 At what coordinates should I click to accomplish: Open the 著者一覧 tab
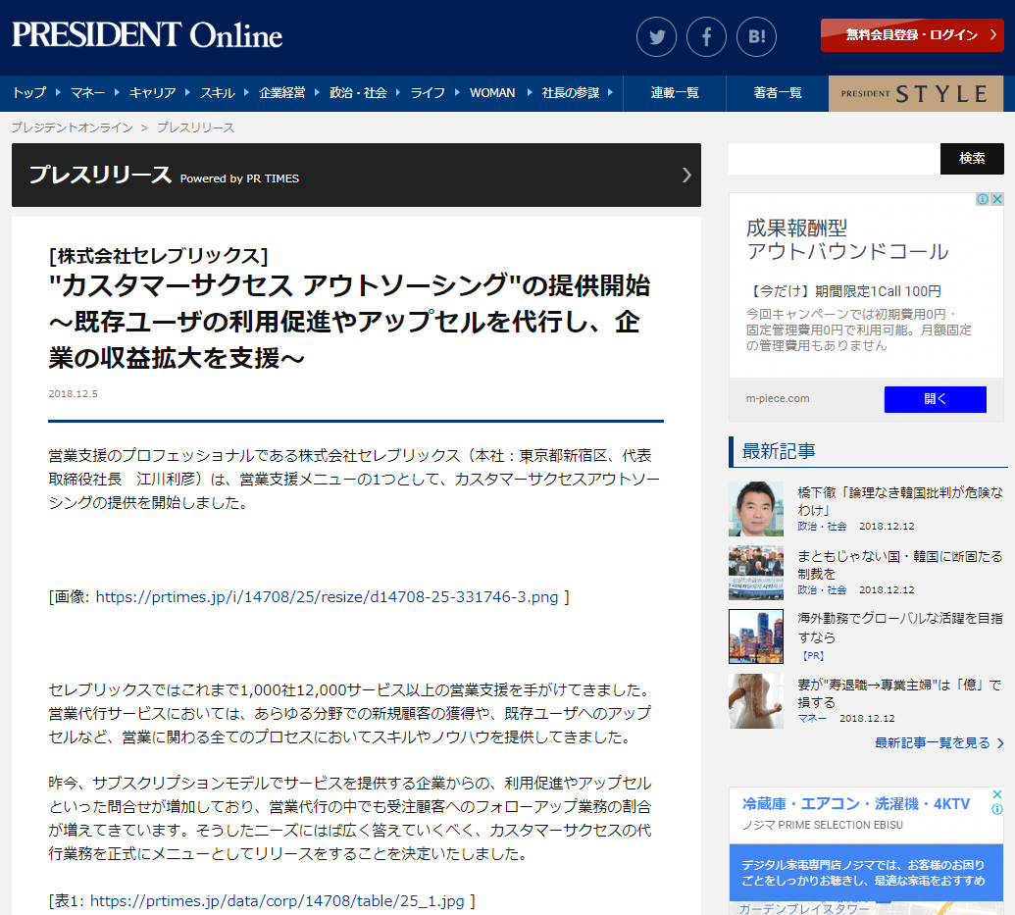[x=778, y=93]
